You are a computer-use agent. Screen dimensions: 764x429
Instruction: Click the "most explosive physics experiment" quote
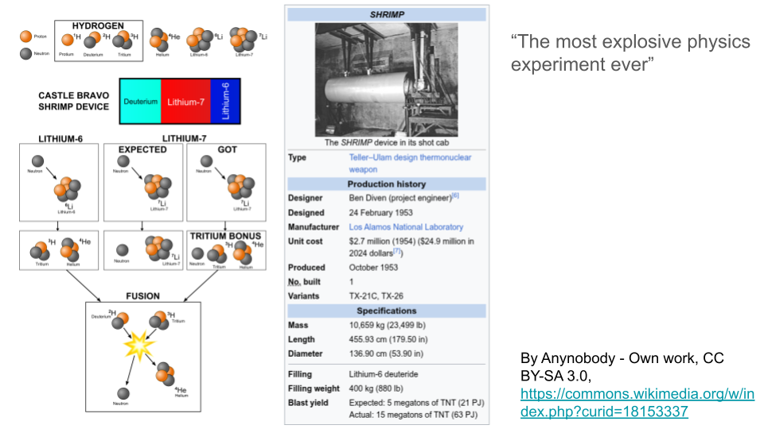(x=630, y=52)
